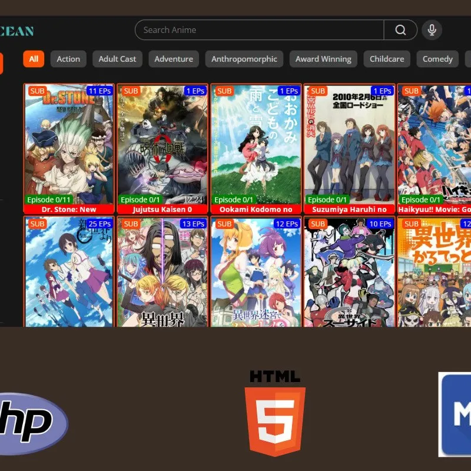471x471 pixels.
Task: Switch to the Adventure genre tab
Action: tap(173, 59)
